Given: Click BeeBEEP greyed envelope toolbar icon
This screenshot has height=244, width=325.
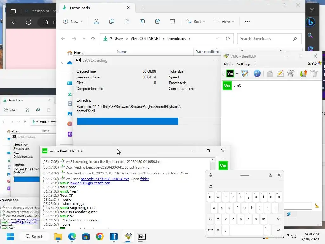Looking at the screenshot, I should click(x=270, y=73).
